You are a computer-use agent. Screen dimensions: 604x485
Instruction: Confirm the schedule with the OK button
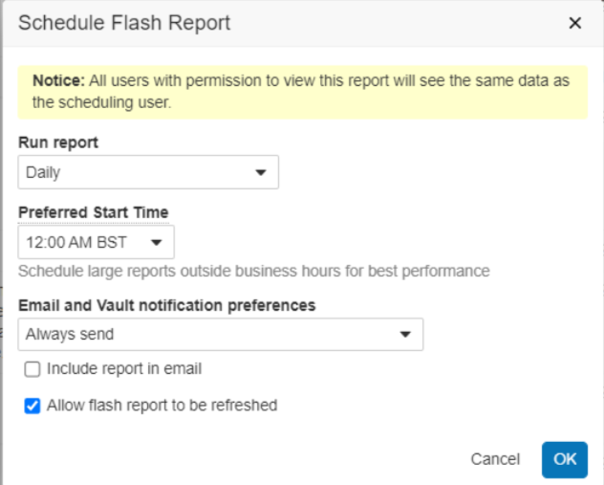[564, 459]
